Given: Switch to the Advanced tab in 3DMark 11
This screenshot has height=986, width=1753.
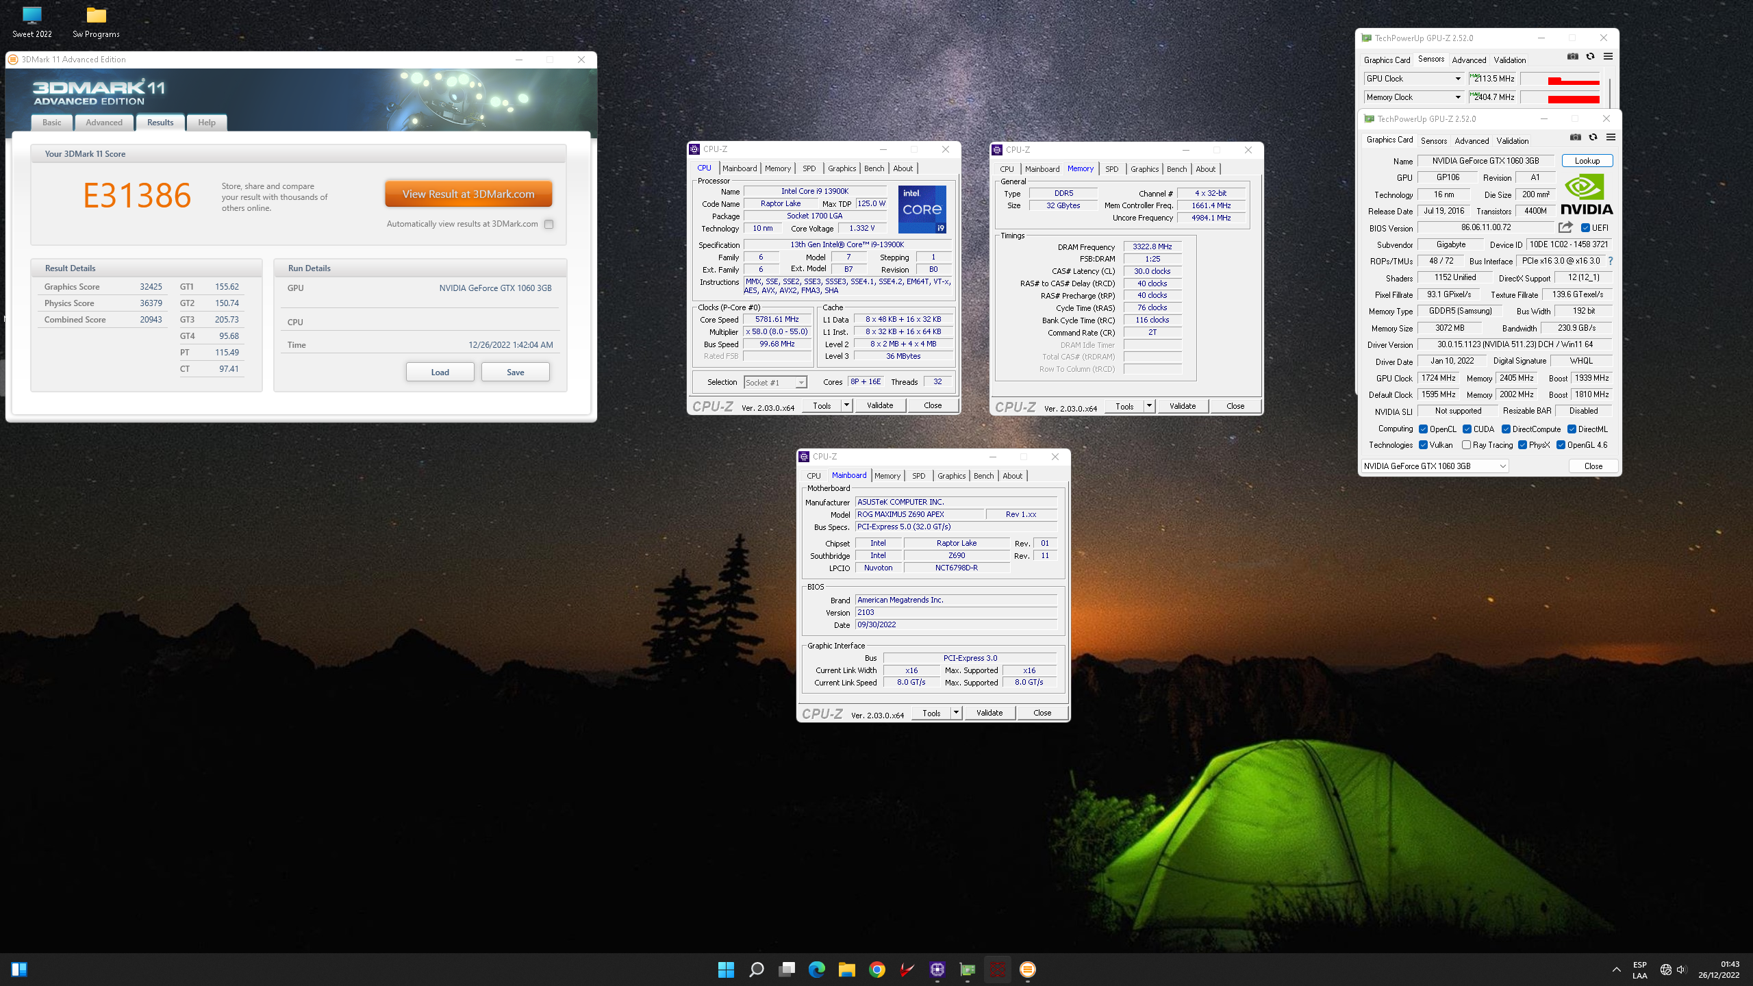Looking at the screenshot, I should coord(104,123).
